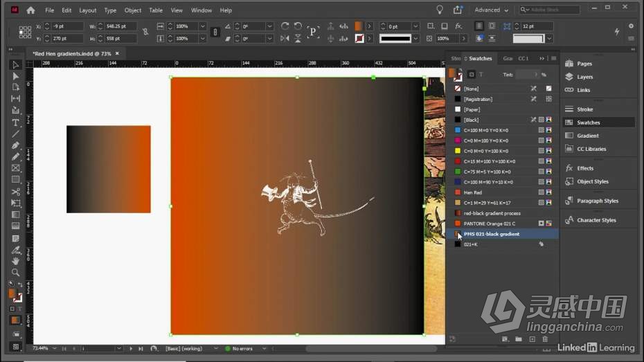Click the delete swatch trash icon

(x=545, y=339)
